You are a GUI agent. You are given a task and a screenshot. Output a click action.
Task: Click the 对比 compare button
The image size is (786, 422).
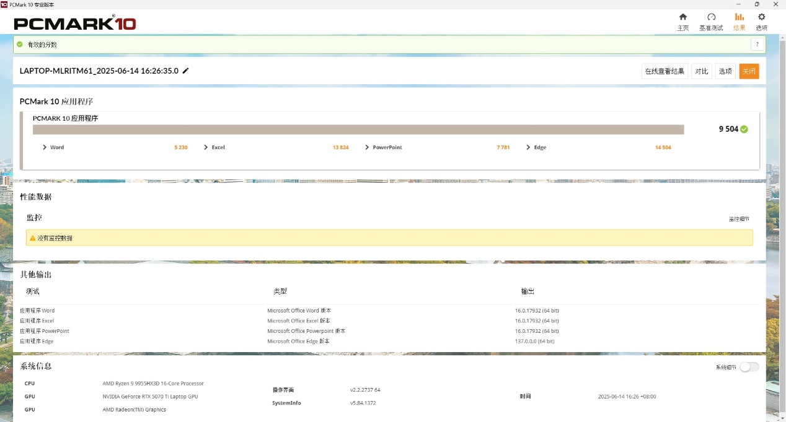click(702, 71)
